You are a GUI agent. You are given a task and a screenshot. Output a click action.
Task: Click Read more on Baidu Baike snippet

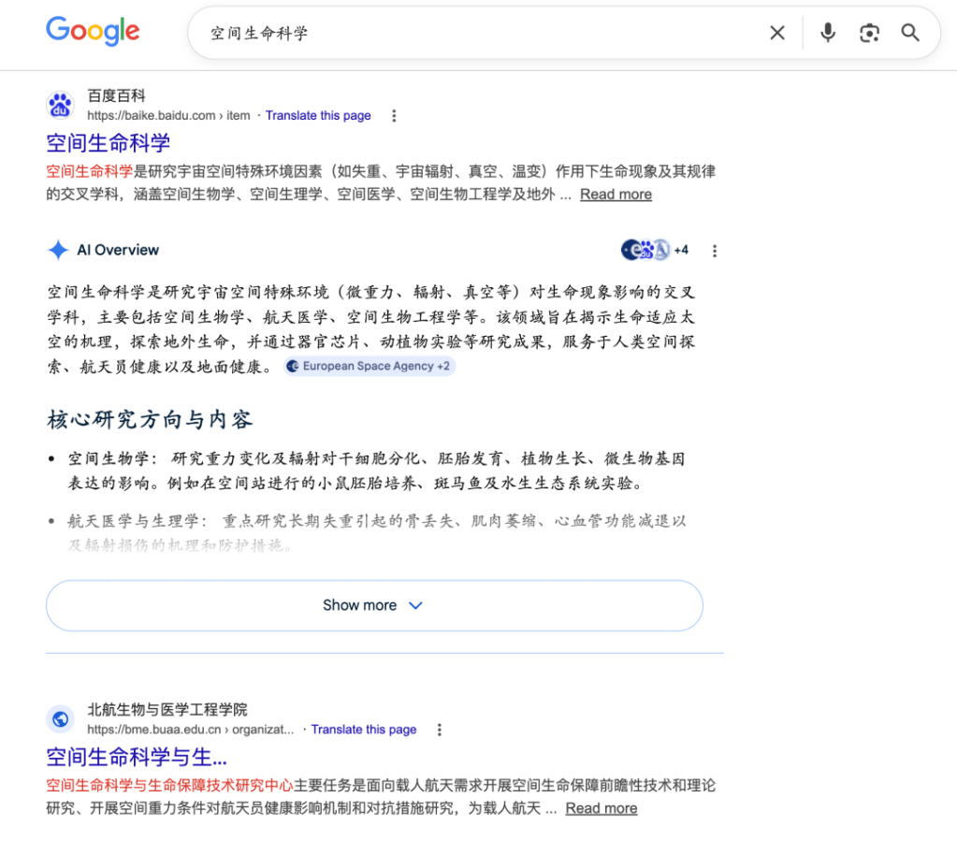click(x=616, y=195)
